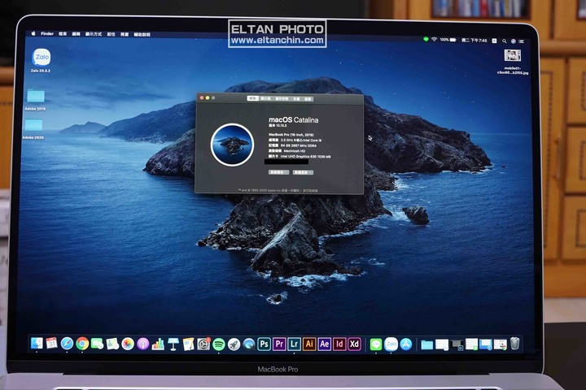
Task: Open Photos app in the Dock
Action: [128, 344]
